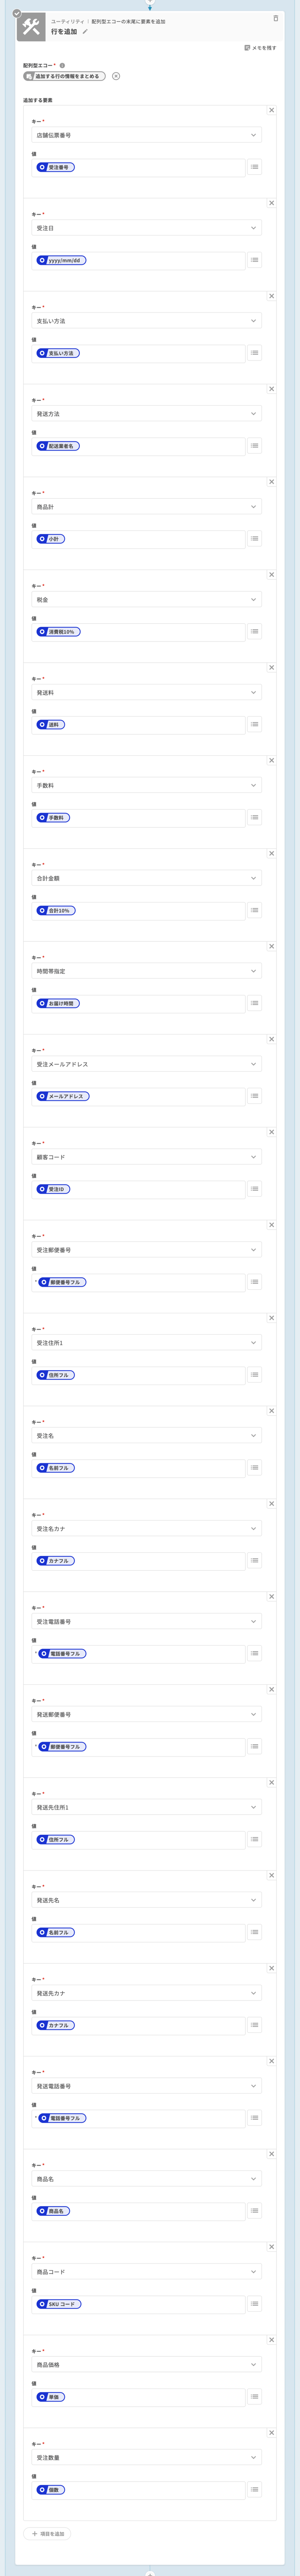Open variable list for 受注番号 value
The height and width of the screenshot is (2576, 300).
255,167
